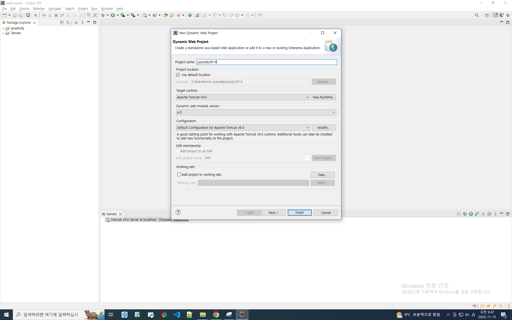Open Dynamic web module version dropdown
Screen dimensions: 512x320
[x=256, y=113]
